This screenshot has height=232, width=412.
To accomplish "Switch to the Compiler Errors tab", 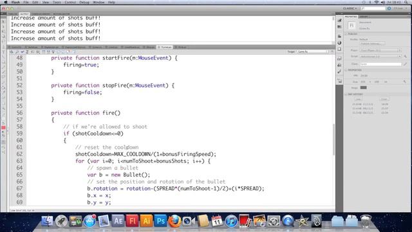I will tap(41, 14).
